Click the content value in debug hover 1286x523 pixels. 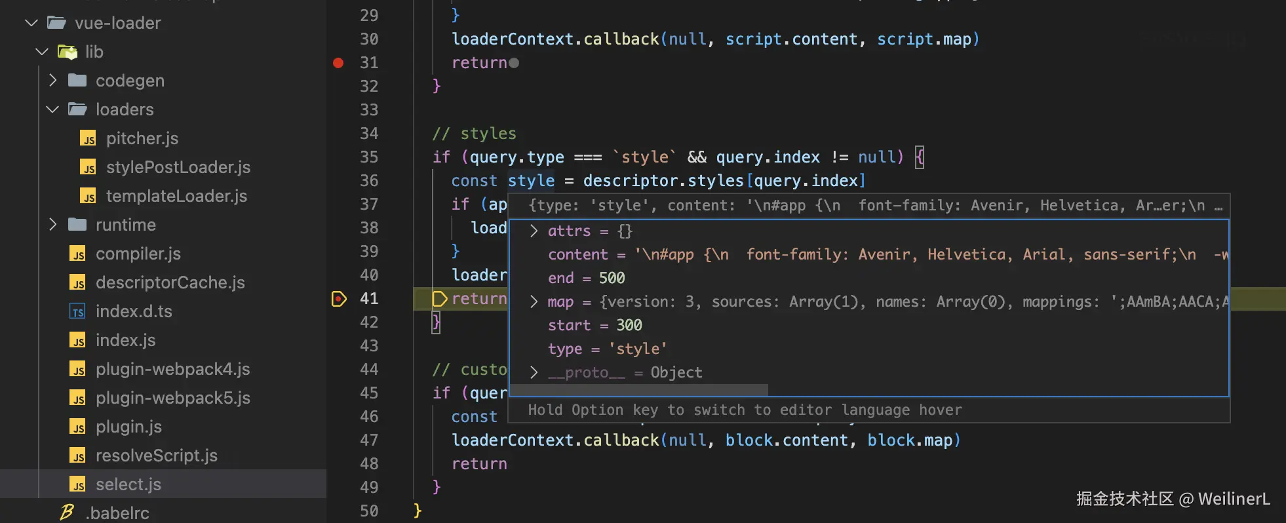[x=931, y=254]
